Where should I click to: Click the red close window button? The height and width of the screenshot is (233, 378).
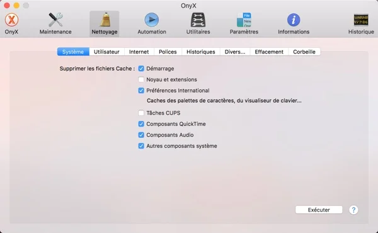pyautogui.click(x=7, y=5)
